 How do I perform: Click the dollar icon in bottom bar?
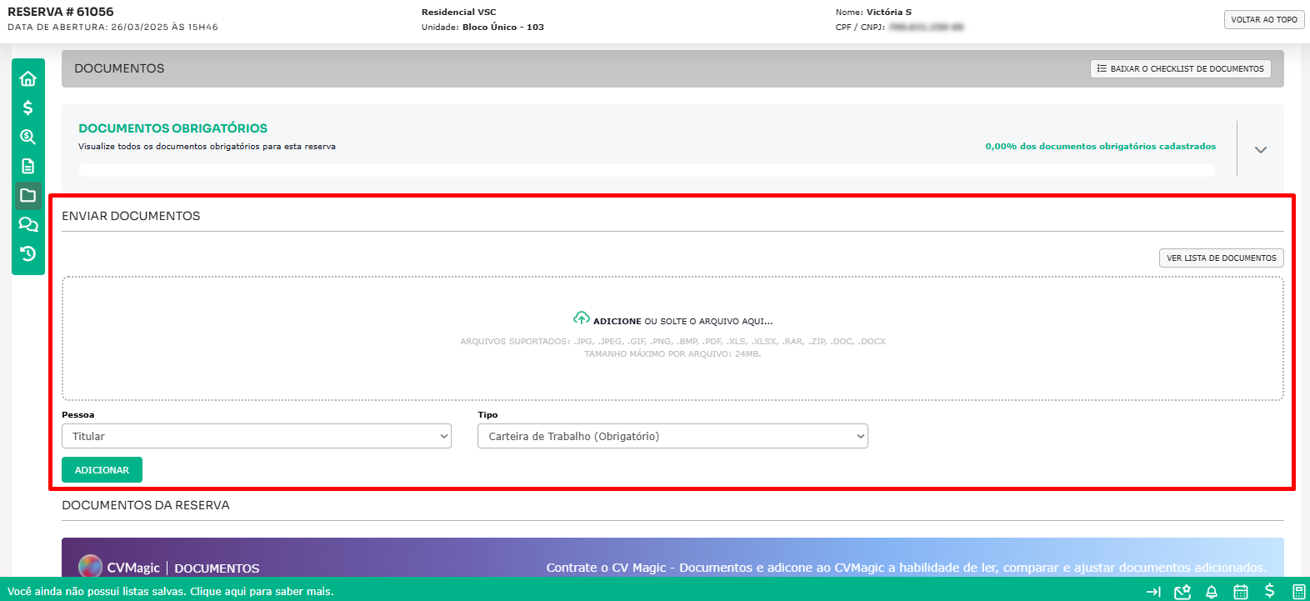point(1269,591)
